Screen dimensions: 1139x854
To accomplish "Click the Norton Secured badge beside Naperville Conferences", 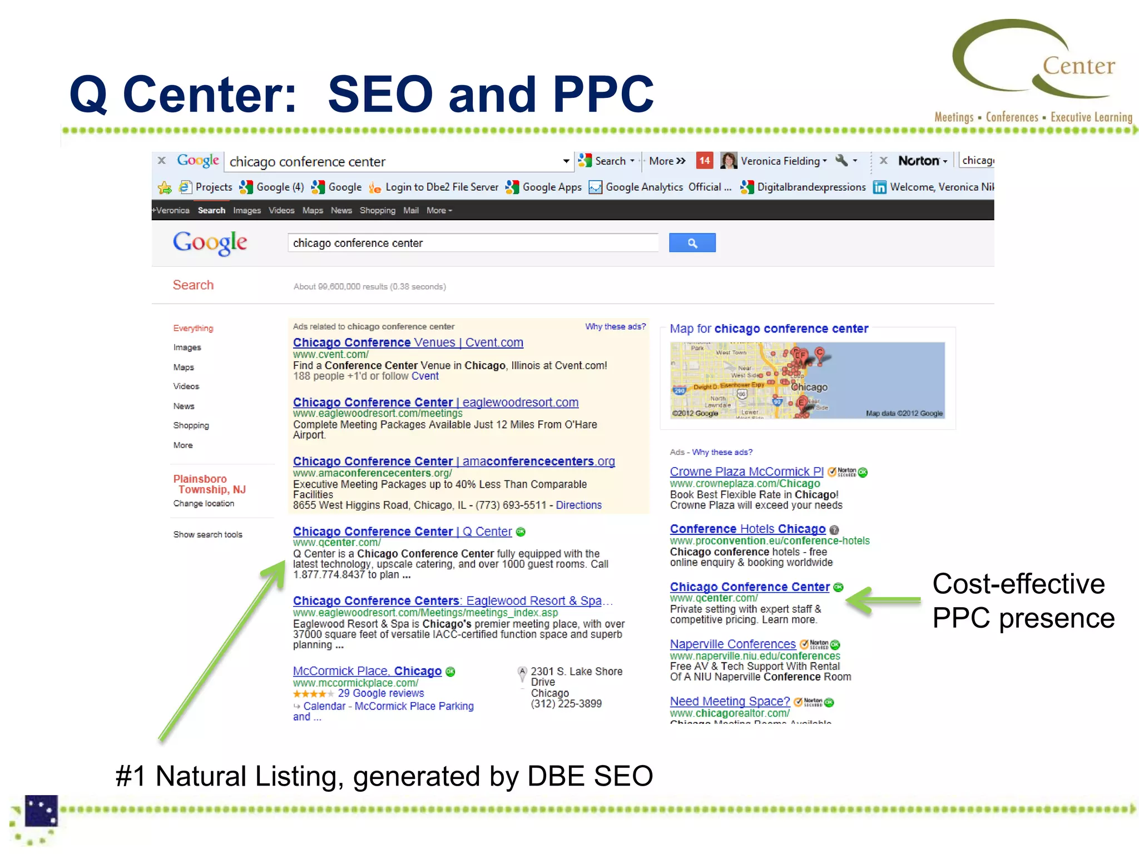I will pyautogui.click(x=814, y=644).
